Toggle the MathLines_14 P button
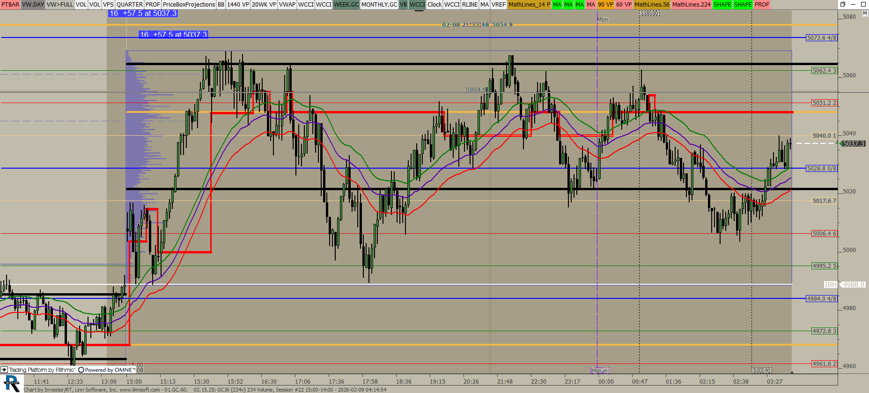 (x=529, y=5)
